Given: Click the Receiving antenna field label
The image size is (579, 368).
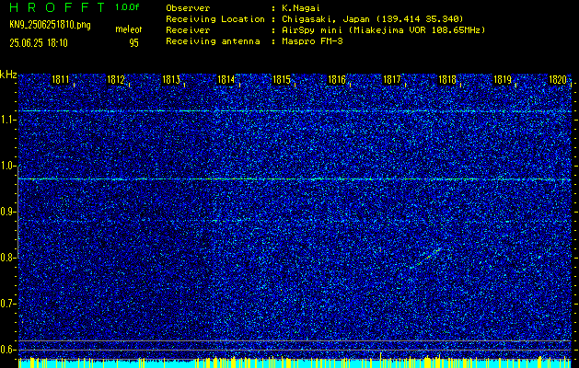Looking at the screenshot, I should 213,41.
